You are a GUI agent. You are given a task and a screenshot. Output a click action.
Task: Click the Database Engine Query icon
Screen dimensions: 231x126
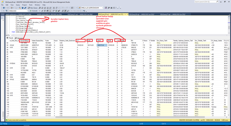40,8
